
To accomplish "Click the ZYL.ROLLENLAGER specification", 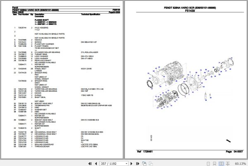I will pos(89,52).
